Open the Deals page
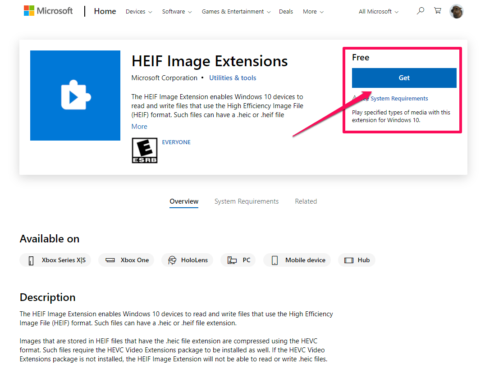Screen dimensions: 485x369 click(286, 11)
